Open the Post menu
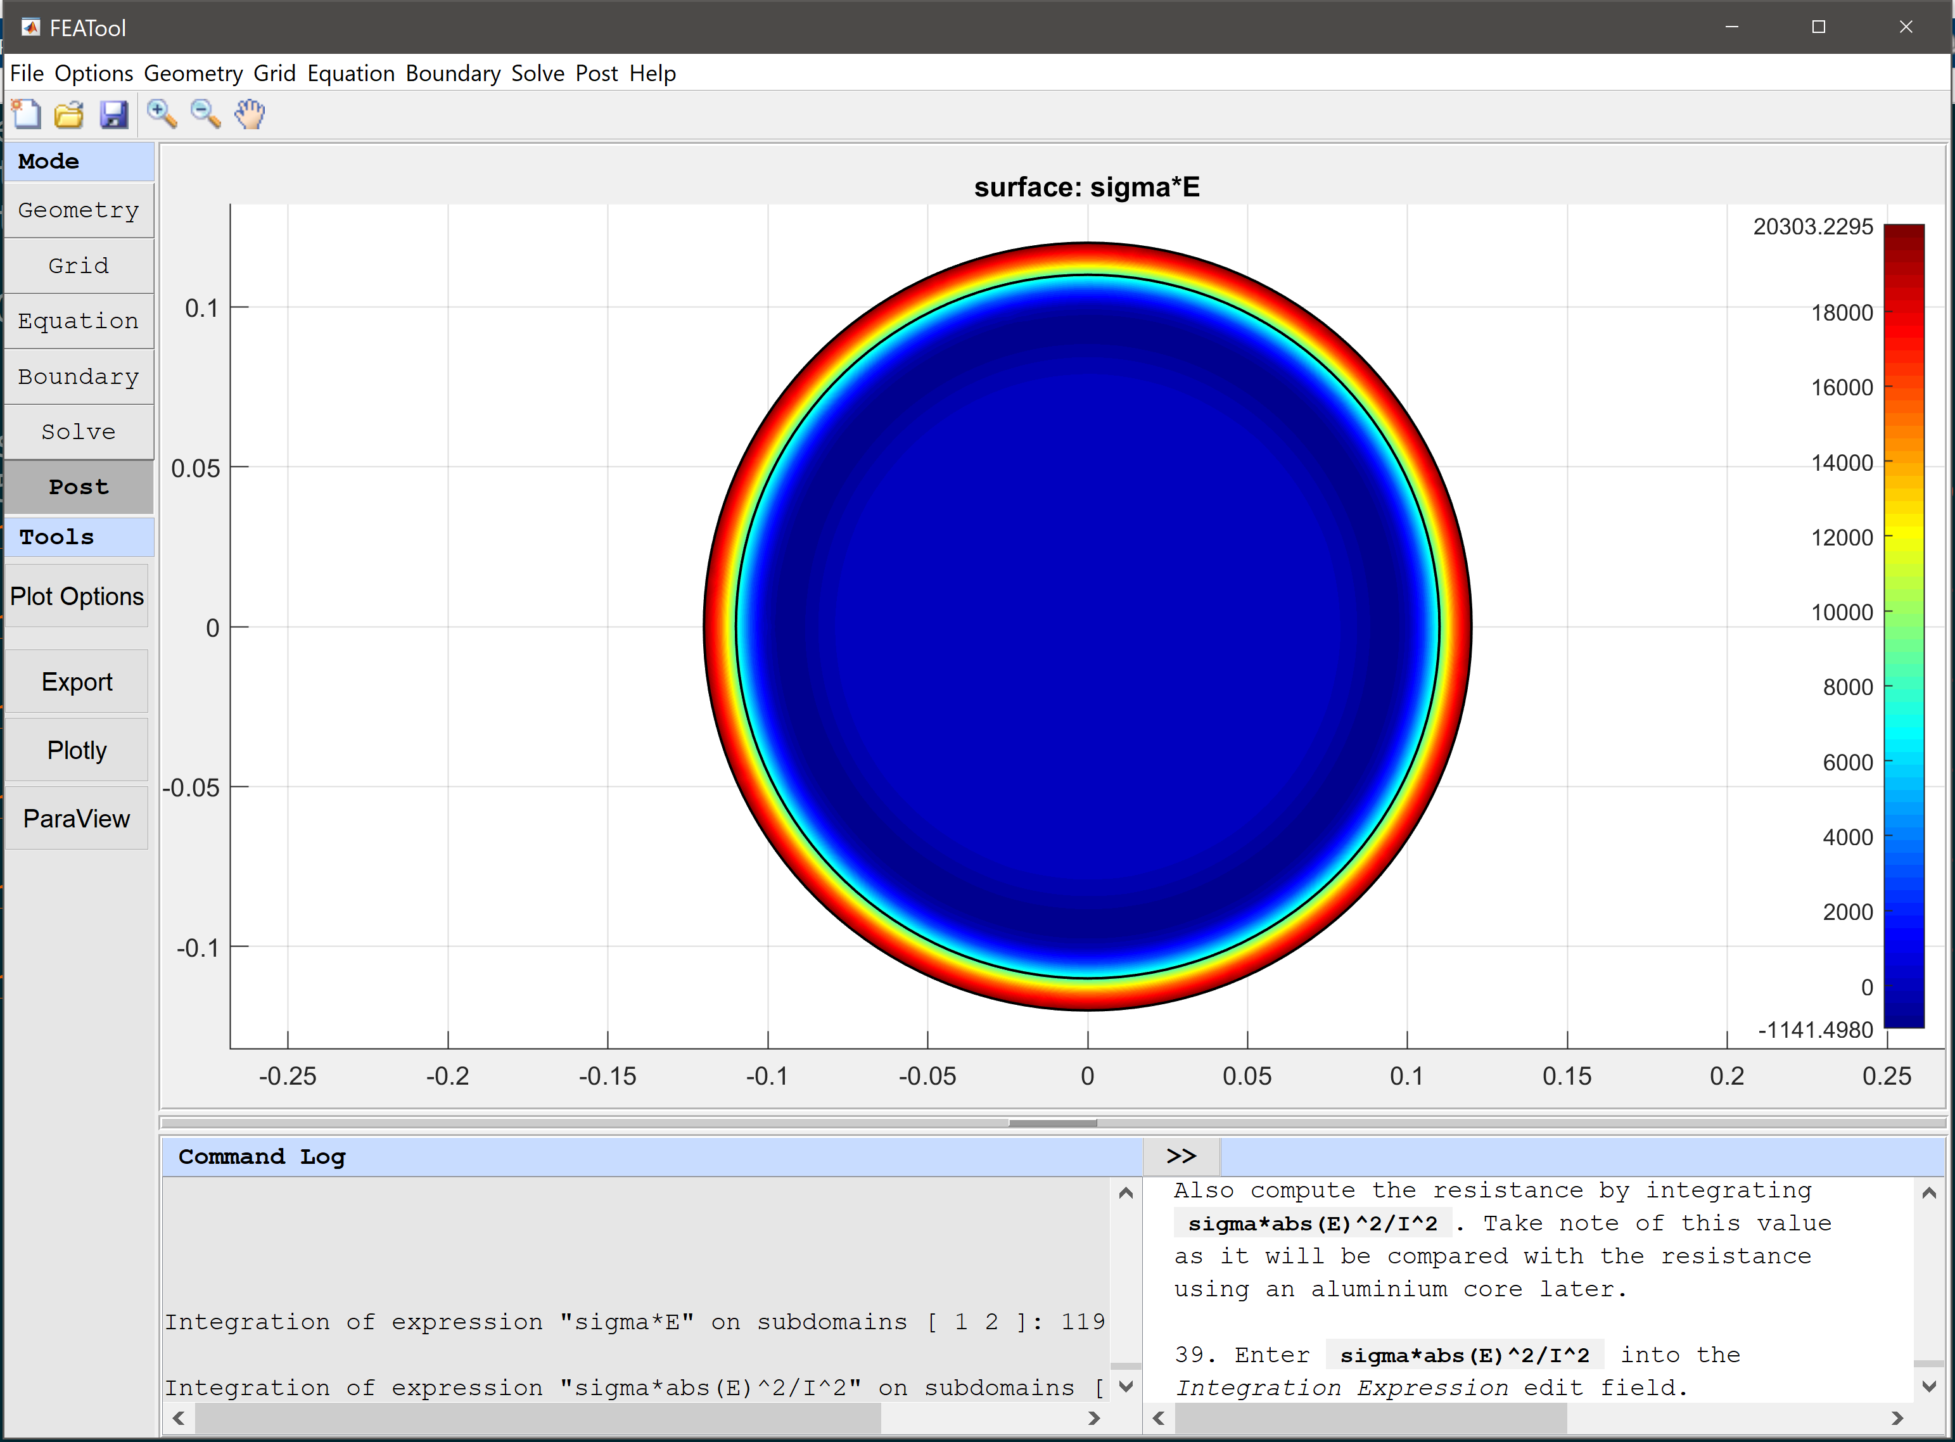1955x1442 pixels. point(596,73)
